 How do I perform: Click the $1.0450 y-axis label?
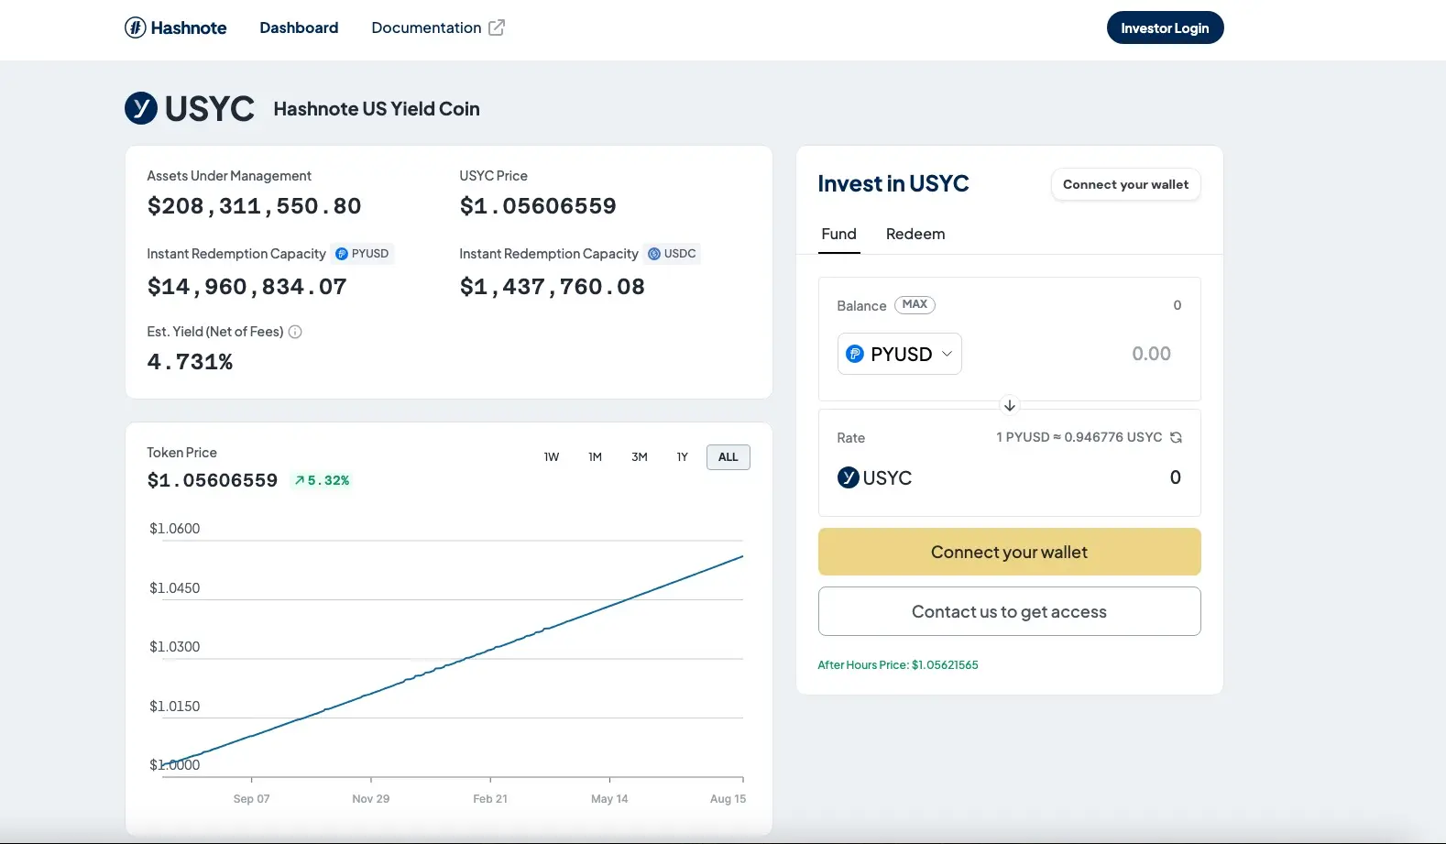click(174, 588)
